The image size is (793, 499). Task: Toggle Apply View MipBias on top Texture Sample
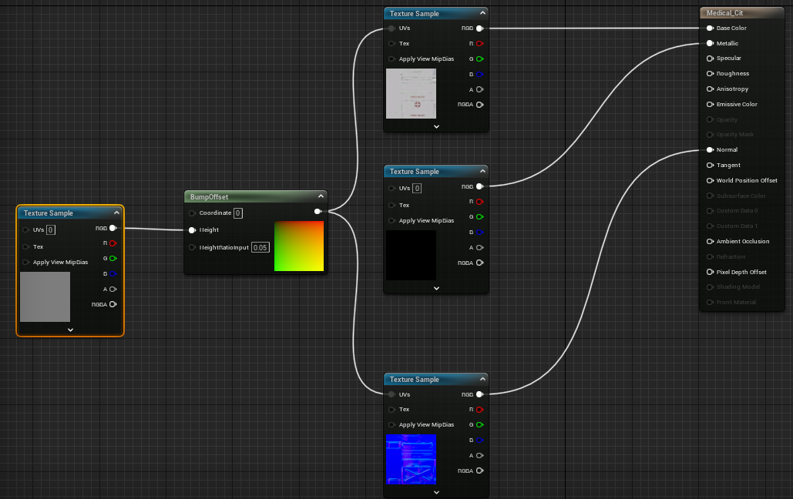391,59
